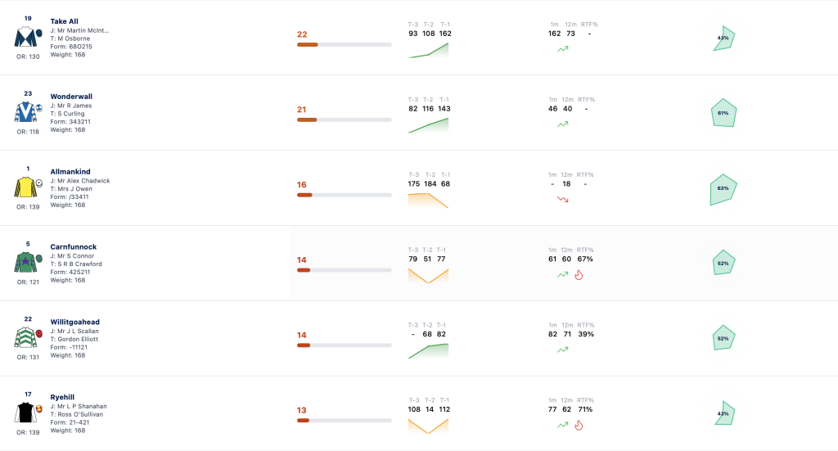Image resolution: width=838 pixels, height=451 pixels.
Task: Click Ryehill's orange V-shaped sparkline chart
Action: [x=428, y=426]
